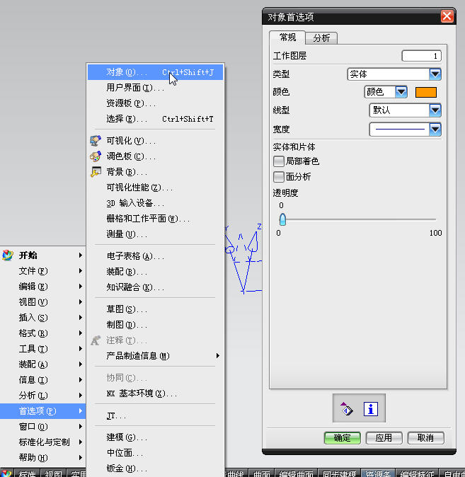Click the blue information icon in dialog

(371, 409)
